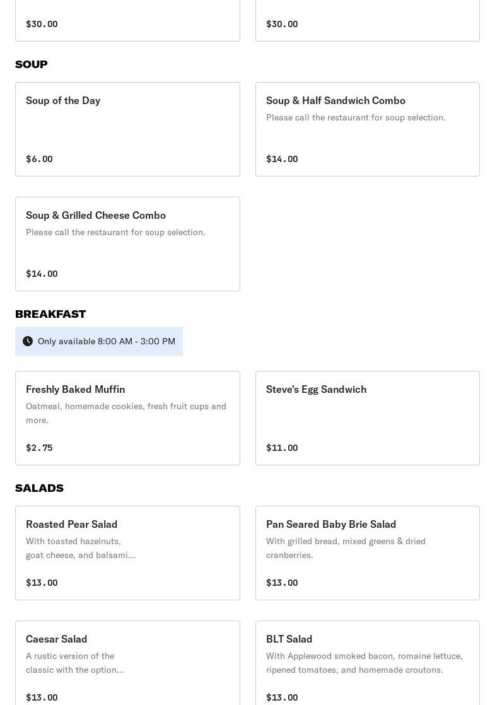
Task: Open Roasted Pear Salad details
Action: (127, 553)
